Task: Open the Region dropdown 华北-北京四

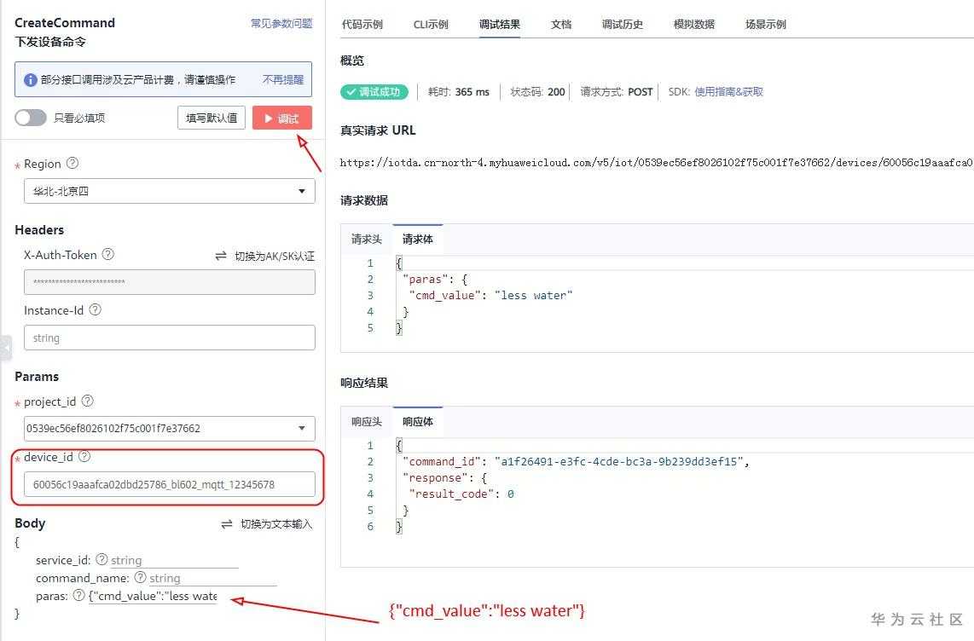Action: (170, 191)
